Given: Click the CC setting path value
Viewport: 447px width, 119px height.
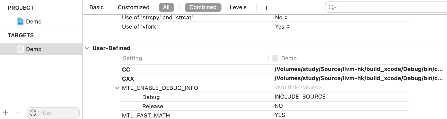Looking at the screenshot, I should coord(358,69).
